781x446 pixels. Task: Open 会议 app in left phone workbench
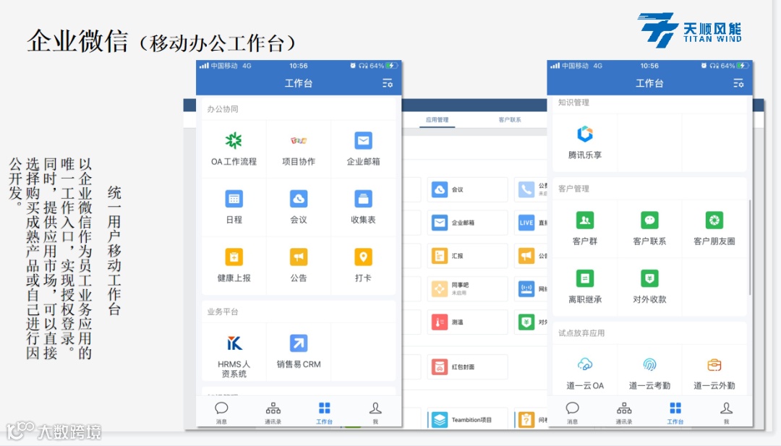pos(299,207)
